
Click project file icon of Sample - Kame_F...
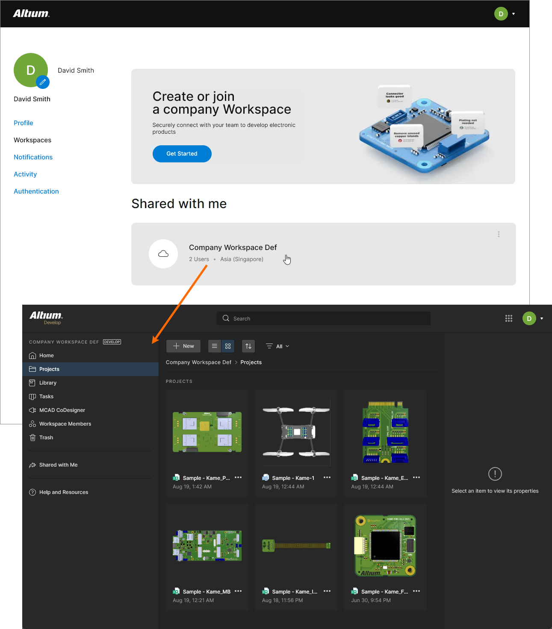pos(354,591)
